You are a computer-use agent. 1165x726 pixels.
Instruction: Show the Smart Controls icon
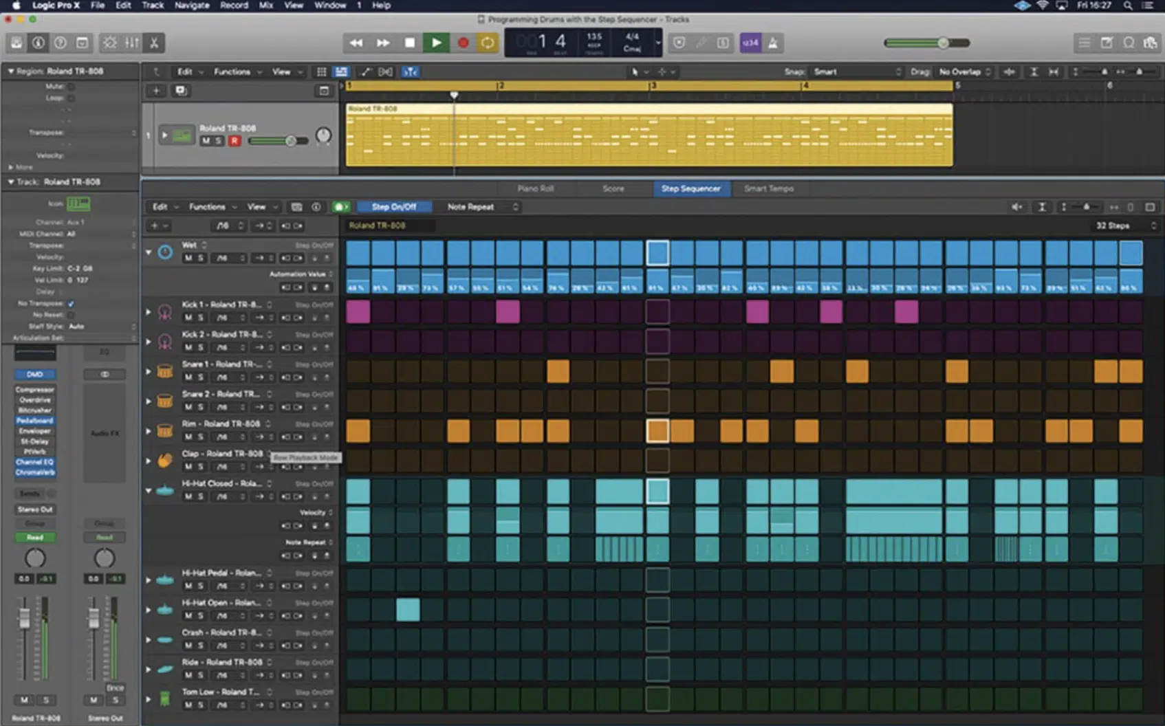110,43
